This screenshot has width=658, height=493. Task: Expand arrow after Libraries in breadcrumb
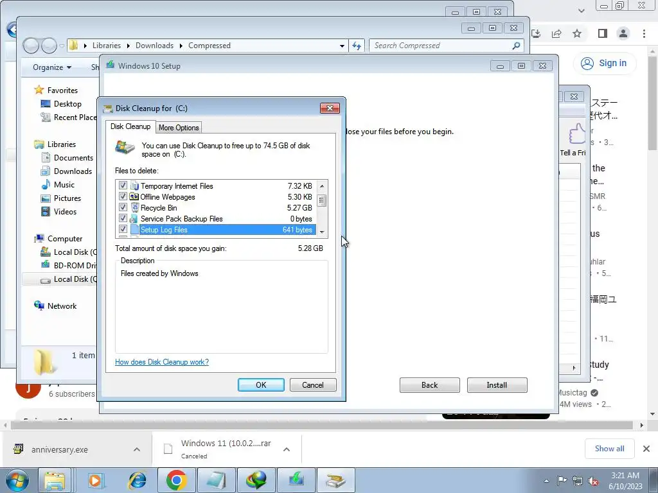click(x=129, y=46)
